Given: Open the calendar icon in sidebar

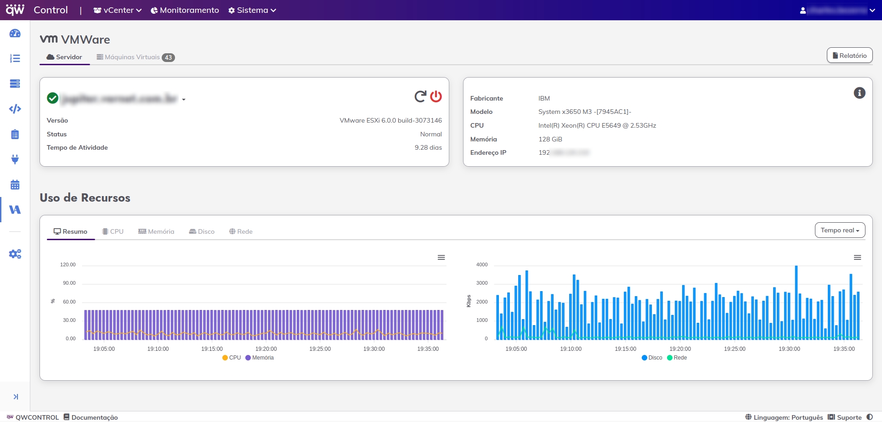Looking at the screenshot, I should pyautogui.click(x=15, y=185).
